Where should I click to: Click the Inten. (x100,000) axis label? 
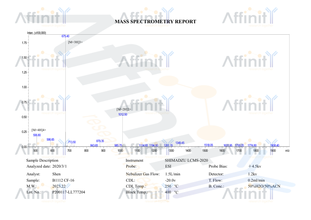pyautogui.click(x=37, y=33)
